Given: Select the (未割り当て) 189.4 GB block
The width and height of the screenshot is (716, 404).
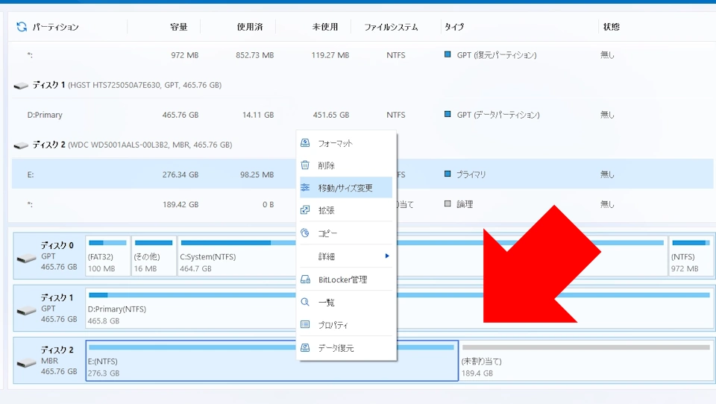Looking at the screenshot, I should 586,361.
